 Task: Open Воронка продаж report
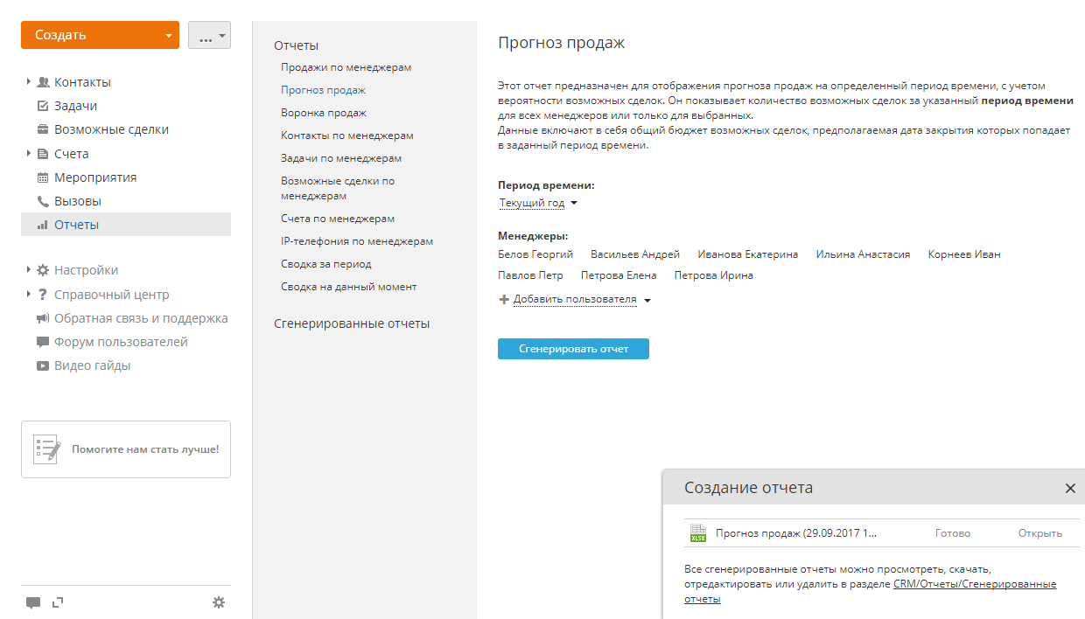[324, 113]
